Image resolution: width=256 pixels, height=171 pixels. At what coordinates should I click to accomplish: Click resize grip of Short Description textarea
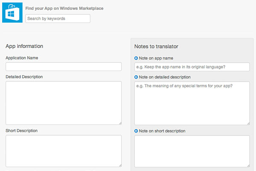pyautogui.click(x=120, y=165)
